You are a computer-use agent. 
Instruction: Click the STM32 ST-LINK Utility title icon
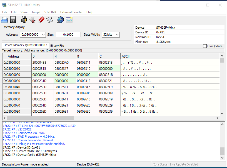click(4, 5)
